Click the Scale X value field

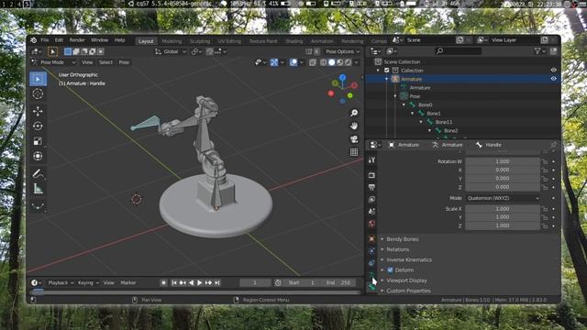(x=503, y=209)
